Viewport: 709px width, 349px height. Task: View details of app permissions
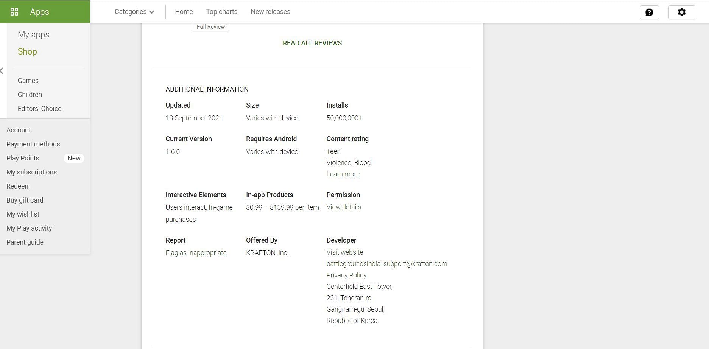pos(344,207)
